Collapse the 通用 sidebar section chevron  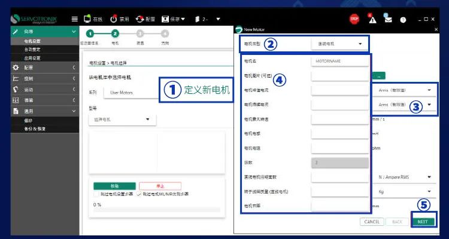click(74, 111)
